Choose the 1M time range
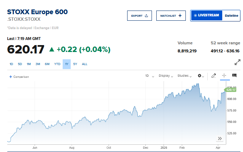Screen dimensions: 243x152 pyautogui.click(x=29, y=64)
